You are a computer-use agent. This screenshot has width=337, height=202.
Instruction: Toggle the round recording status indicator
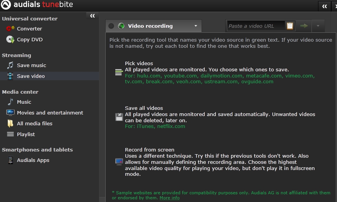[111, 26]
